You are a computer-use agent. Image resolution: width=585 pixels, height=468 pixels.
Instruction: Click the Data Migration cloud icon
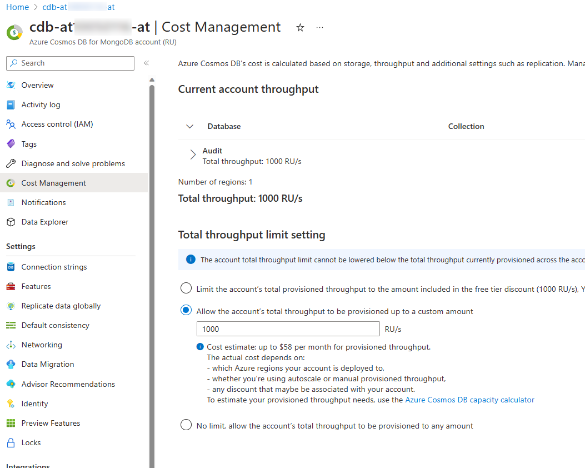(11, 364)
